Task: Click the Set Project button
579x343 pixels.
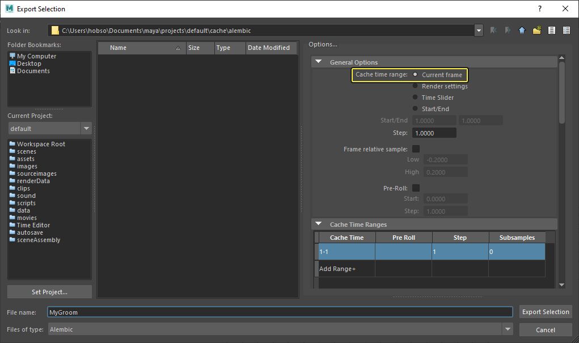Action: click(x=49, y=291)
